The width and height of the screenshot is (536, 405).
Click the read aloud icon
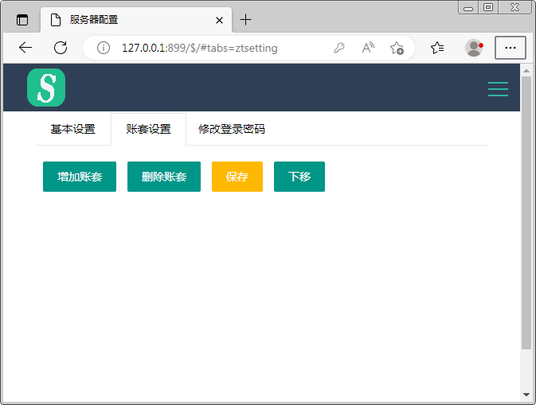(x=368, y=48)
